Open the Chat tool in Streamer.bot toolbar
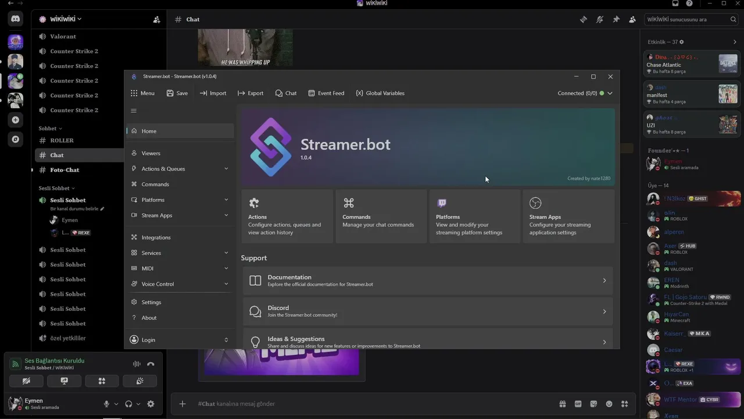Viewport: 744px width, 419px height. (286, 93)
